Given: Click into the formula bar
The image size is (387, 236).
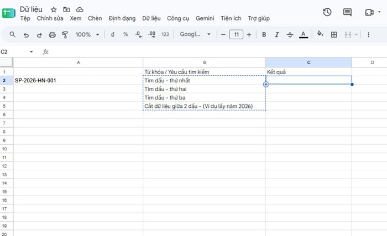Looking at the screenshot, I should [x=217, y=51].
